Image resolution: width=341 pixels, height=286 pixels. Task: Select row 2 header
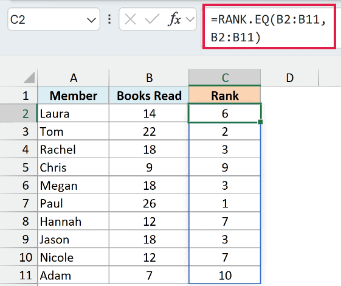tap(19, 113)
